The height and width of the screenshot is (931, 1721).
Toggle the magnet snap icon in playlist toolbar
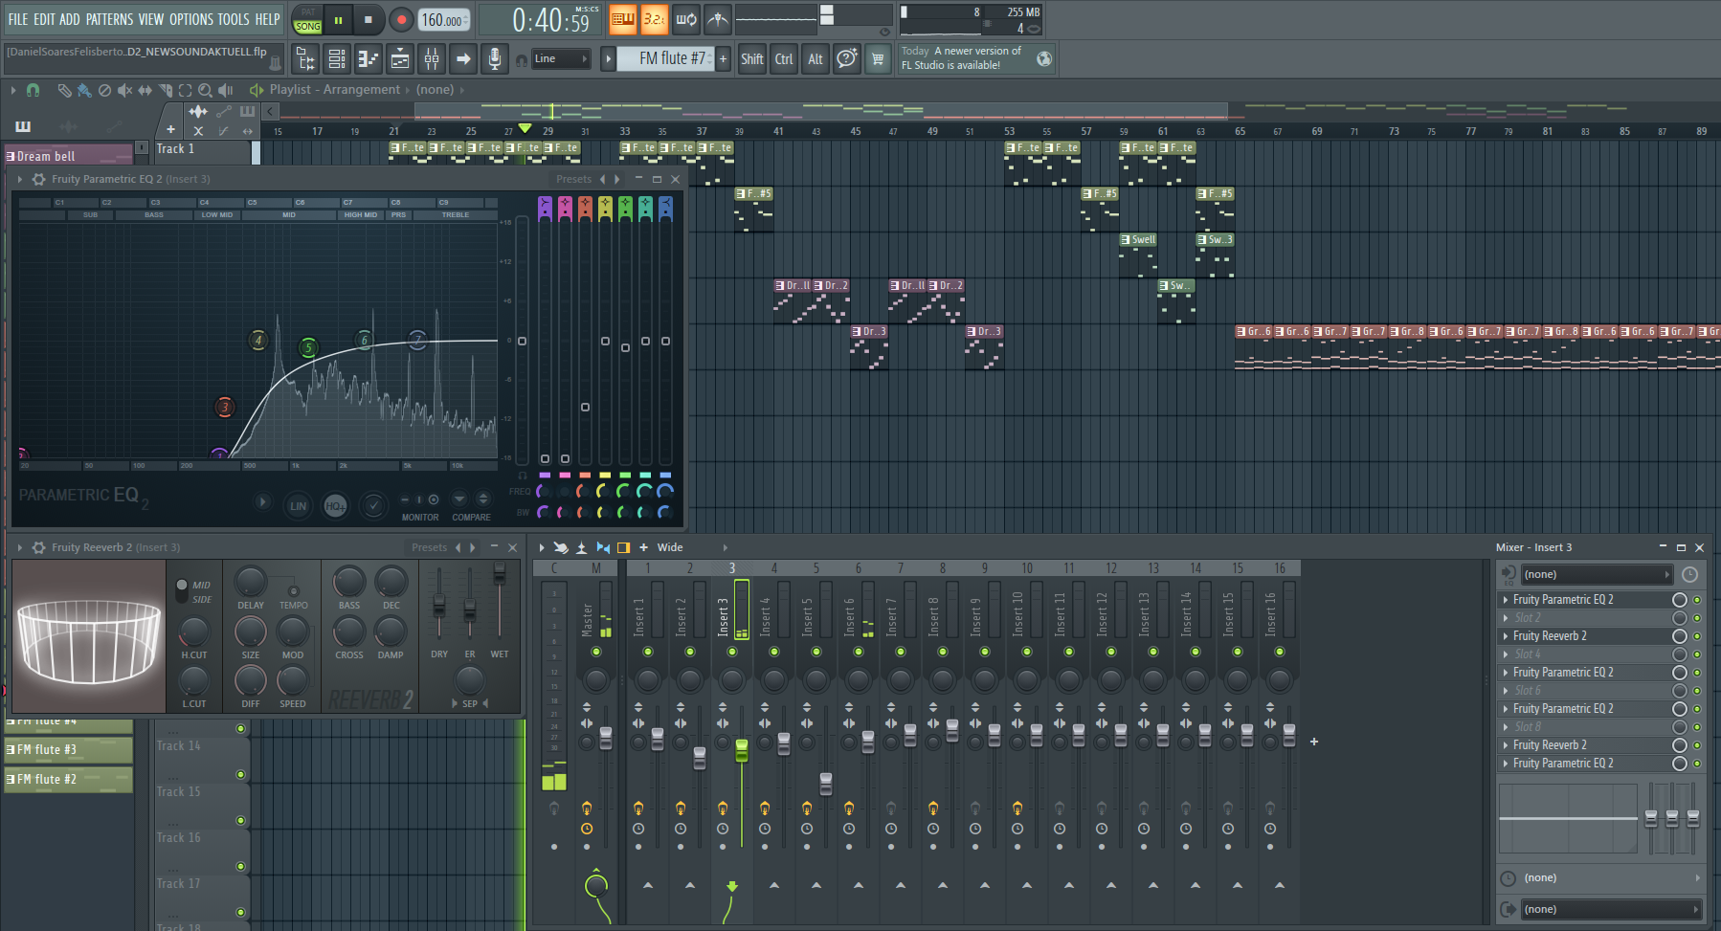click(34, 90)
